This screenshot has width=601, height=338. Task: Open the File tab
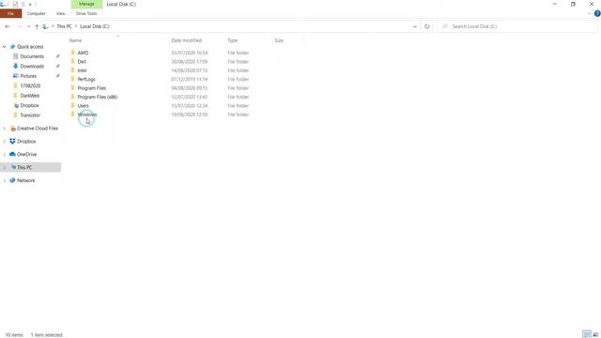(x=10, y=13)
